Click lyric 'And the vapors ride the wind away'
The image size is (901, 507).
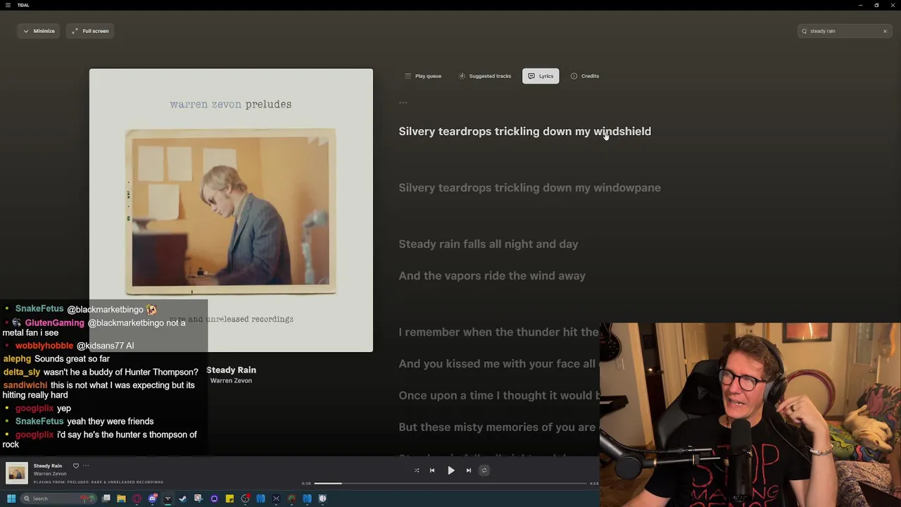pyautogui.click(x=491, y=276)
